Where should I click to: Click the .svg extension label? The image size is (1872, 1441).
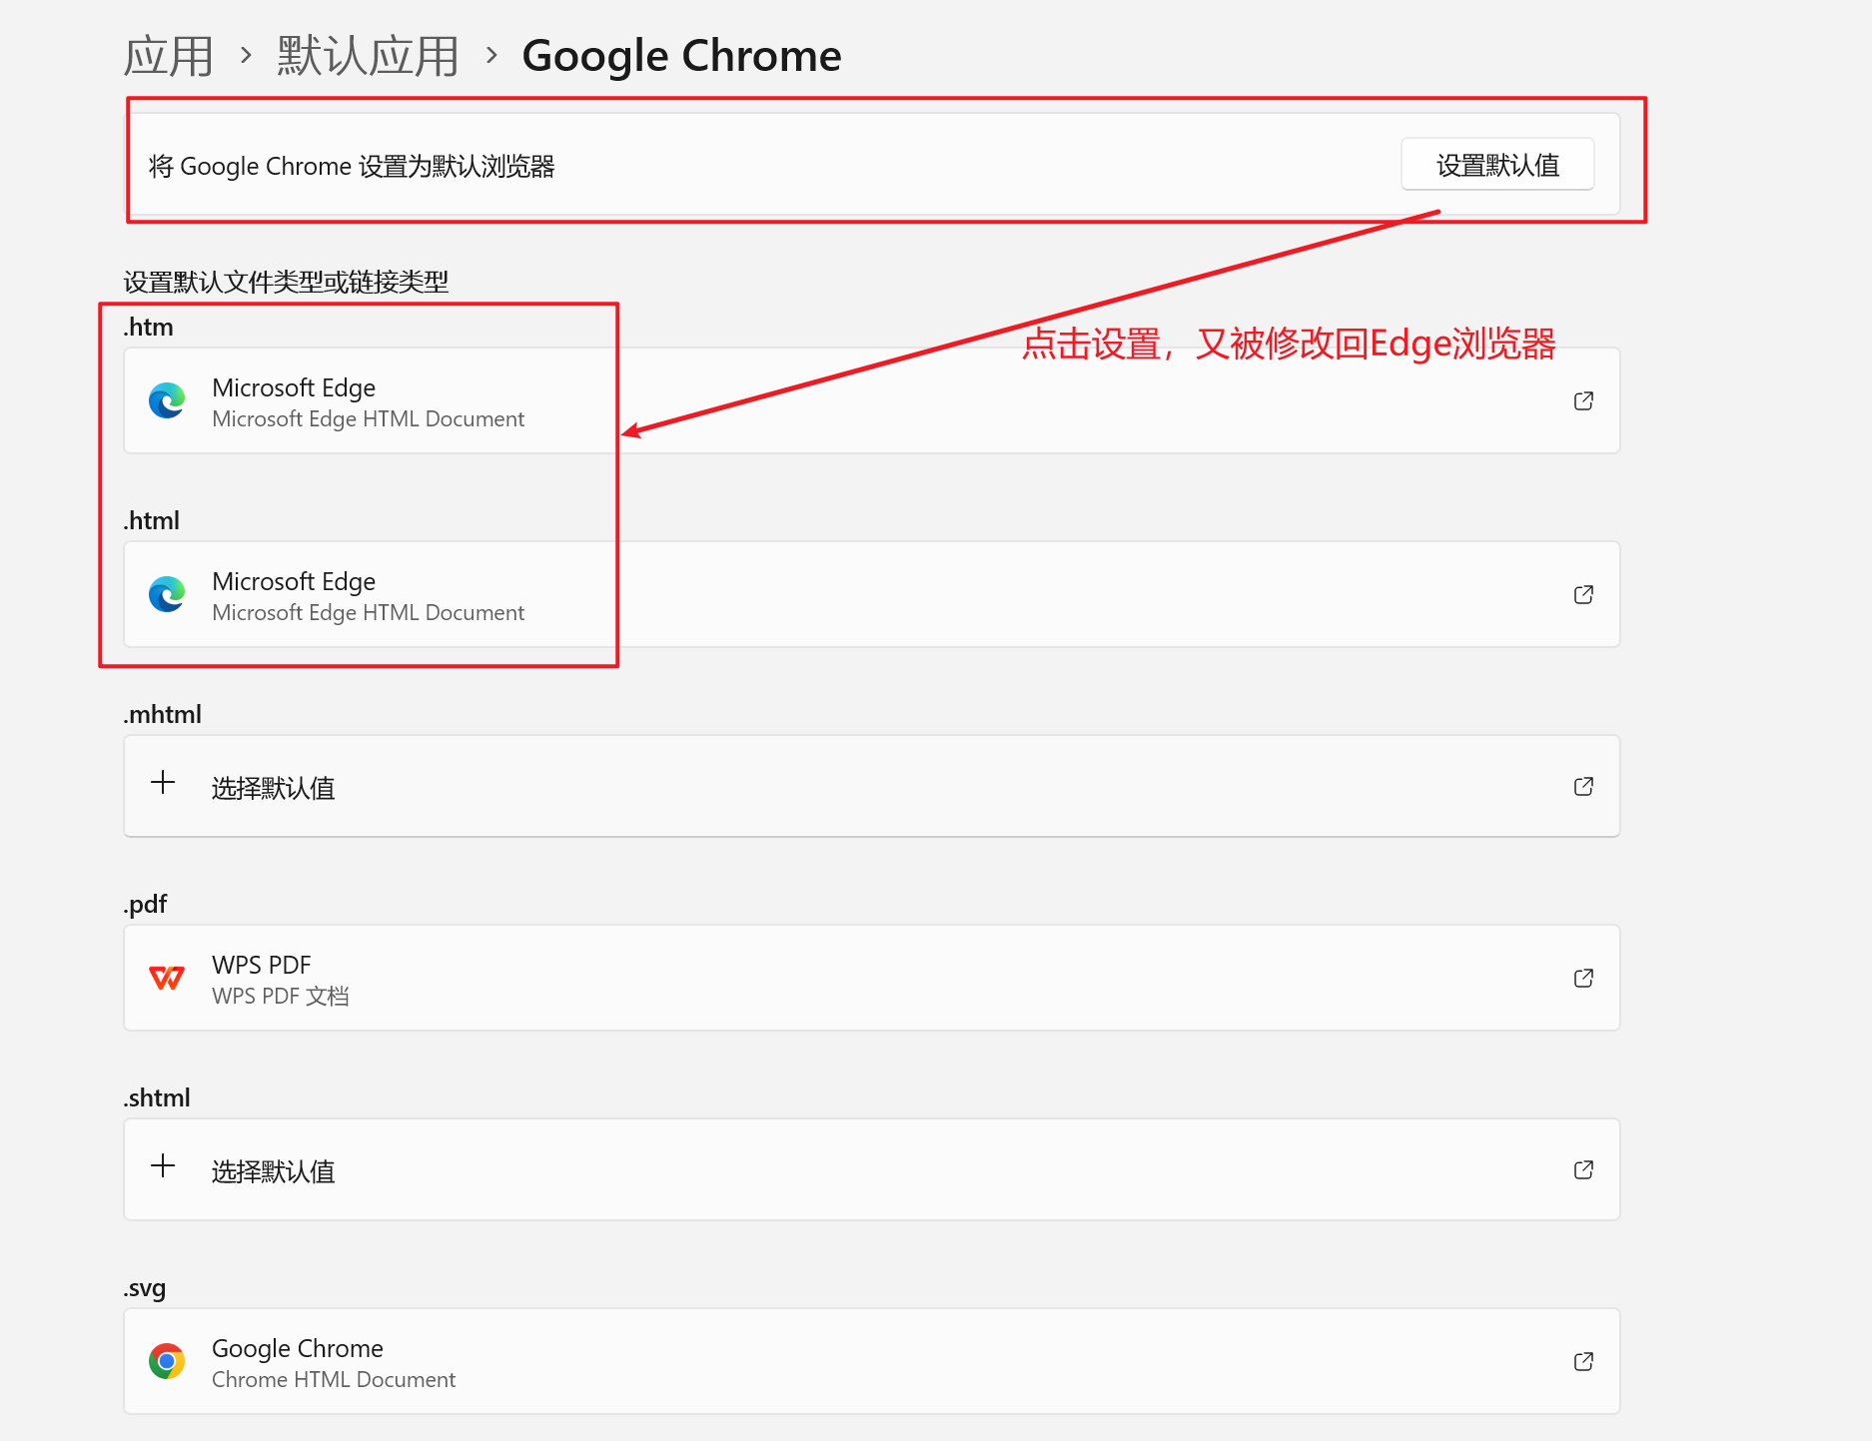click(x=144, y=1287)
